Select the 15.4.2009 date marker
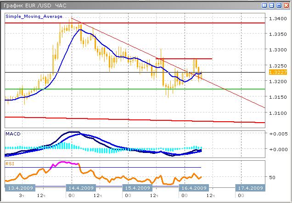Image resolution: width=292 pixels, height=203 pixels. [x=137, y=188]
